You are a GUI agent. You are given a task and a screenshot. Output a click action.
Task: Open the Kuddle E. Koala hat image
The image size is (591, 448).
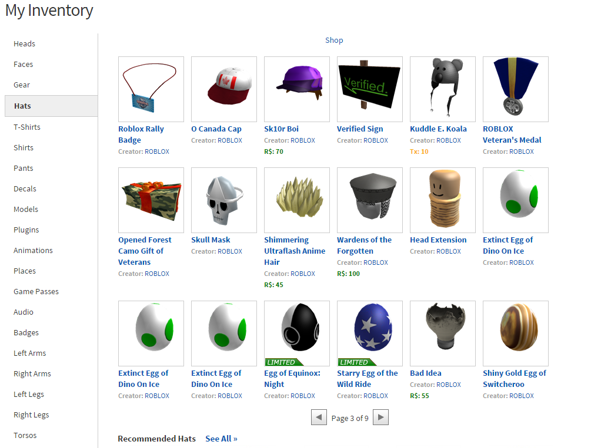click(443, 89)
